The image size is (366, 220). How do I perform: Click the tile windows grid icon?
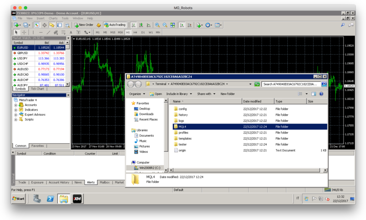tap(172, 25)
